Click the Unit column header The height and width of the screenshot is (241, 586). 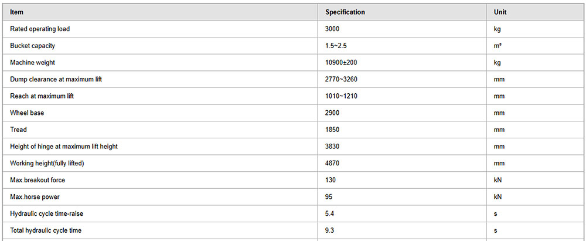500,12
